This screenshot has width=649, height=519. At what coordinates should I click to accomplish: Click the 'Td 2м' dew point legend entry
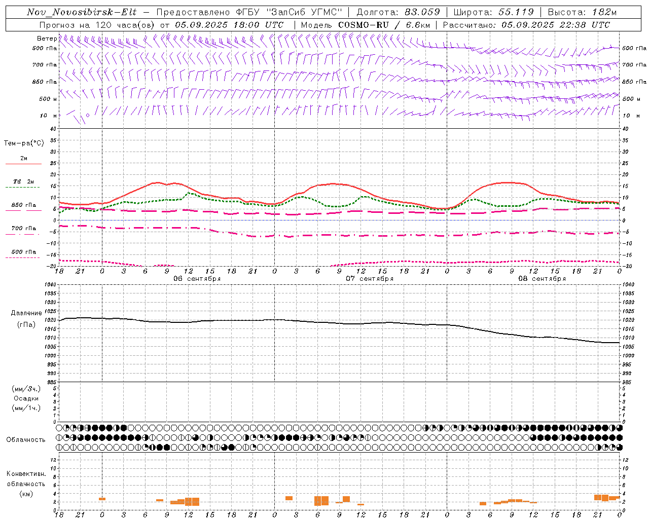[x=24, y=181]
